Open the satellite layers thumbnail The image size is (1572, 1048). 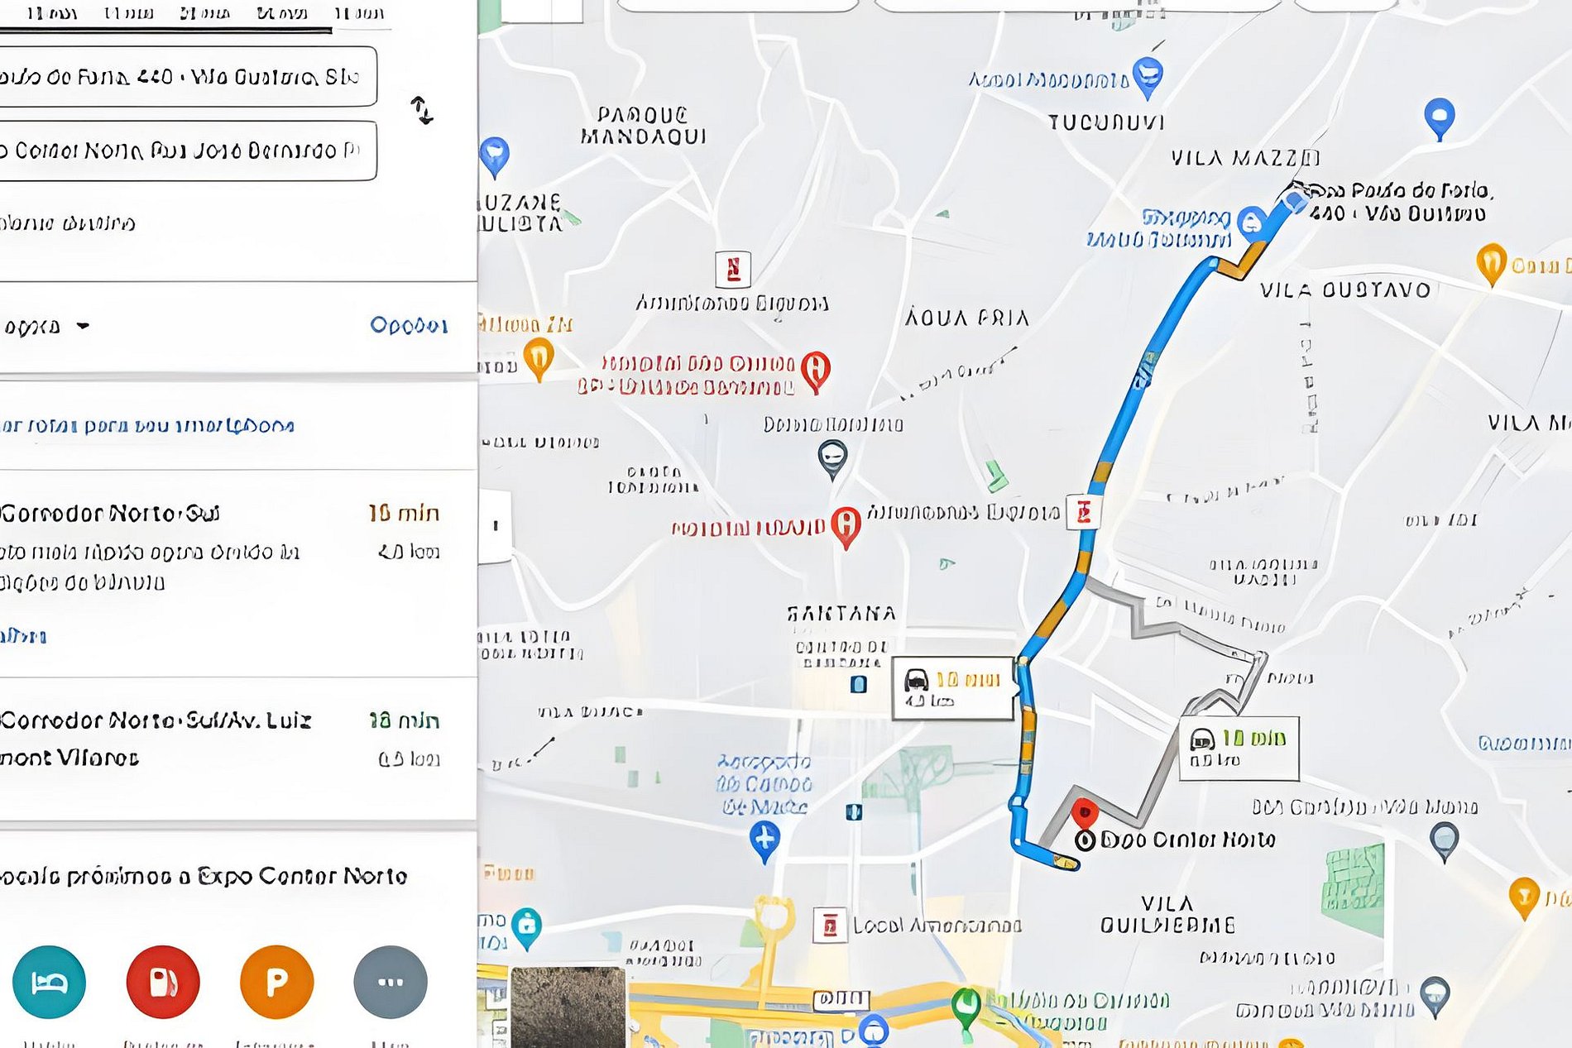[568, 1007]
